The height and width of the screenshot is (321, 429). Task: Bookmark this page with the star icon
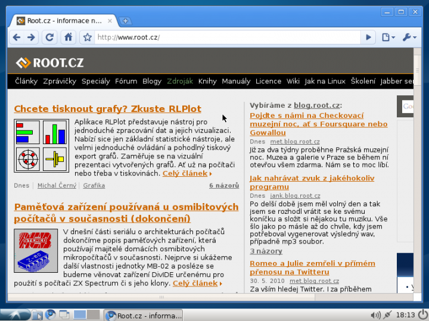[x=87, y=37]
